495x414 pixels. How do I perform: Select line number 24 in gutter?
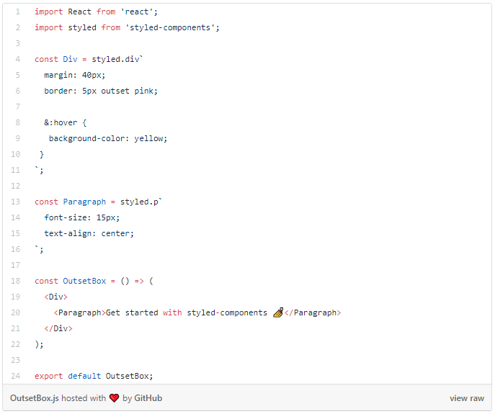coord(15,376)
